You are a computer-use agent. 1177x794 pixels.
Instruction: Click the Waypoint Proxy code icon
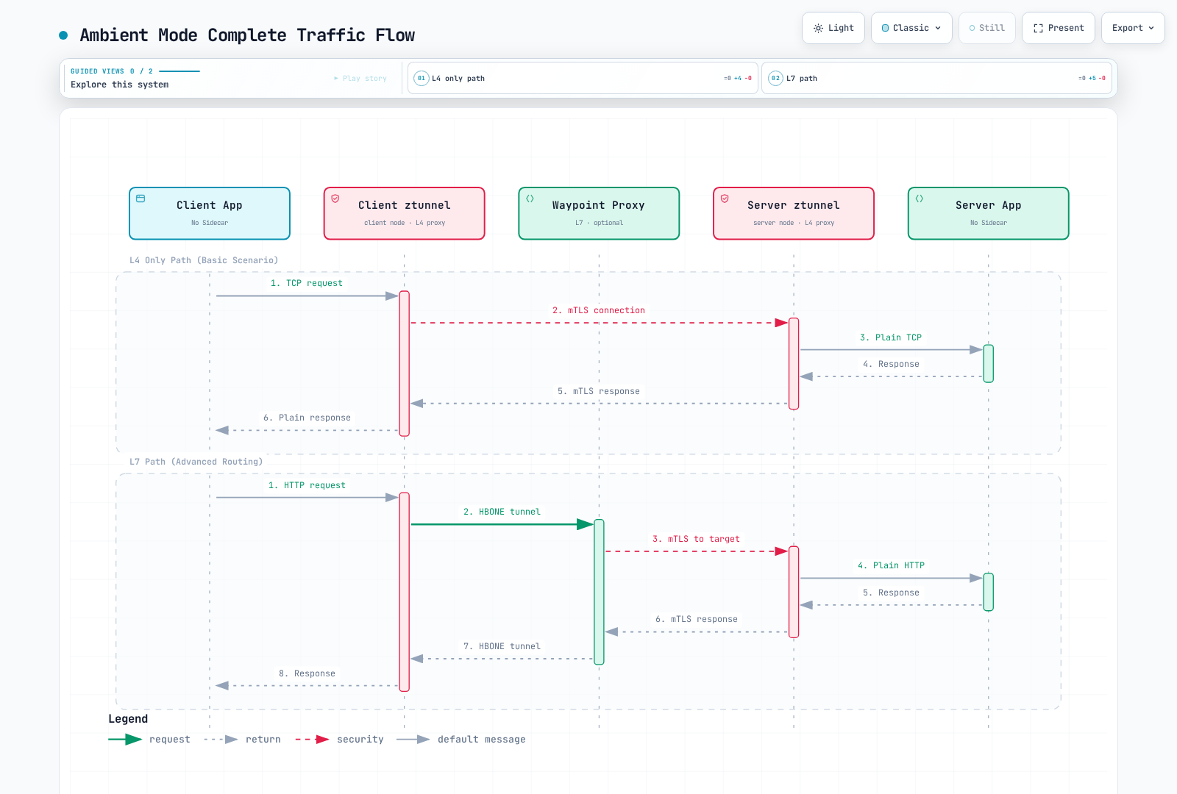click(x=530, y=198)
